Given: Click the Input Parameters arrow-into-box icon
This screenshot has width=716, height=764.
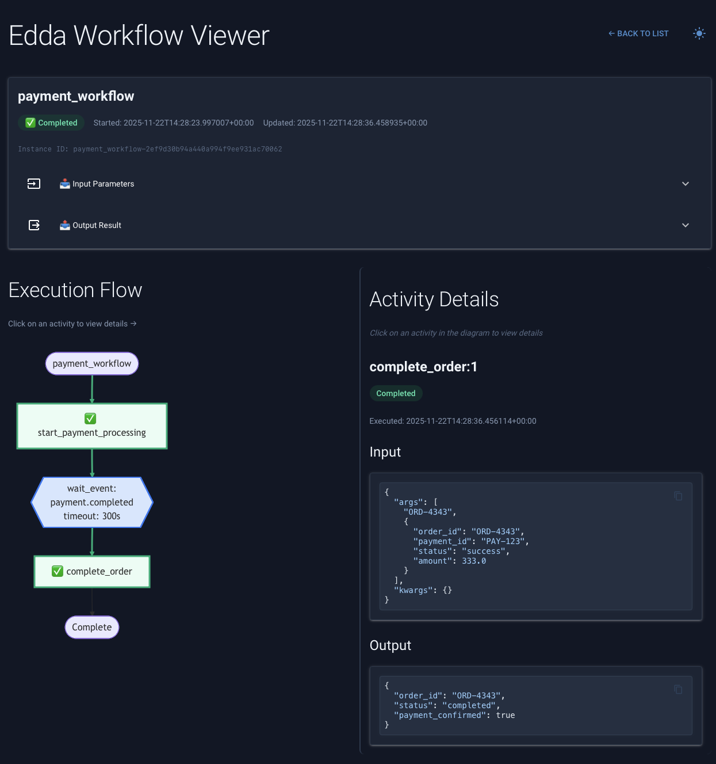Looking at the screenshot, I should point(33,184).
